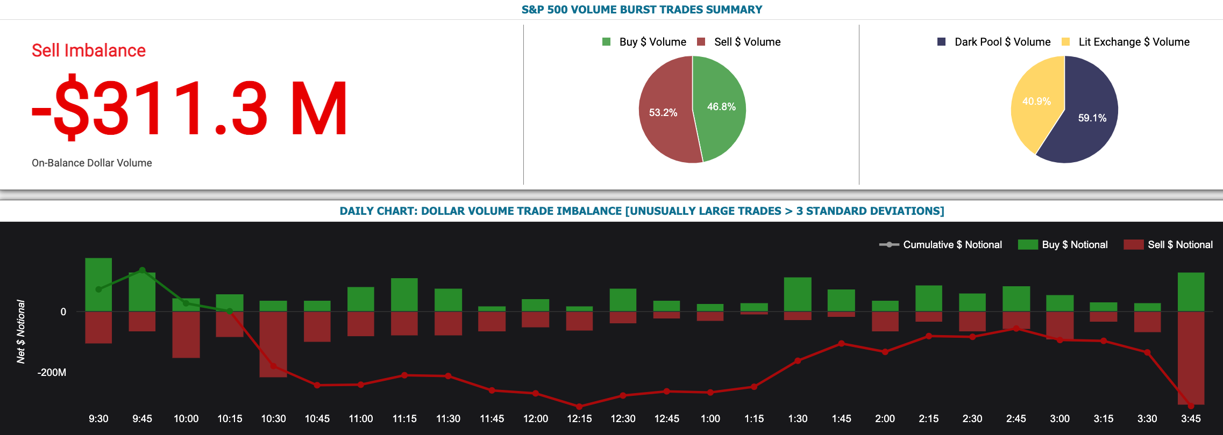
Task: Toggle the Lit Exchange $ Volume legend label
Action: point(1134,42)
